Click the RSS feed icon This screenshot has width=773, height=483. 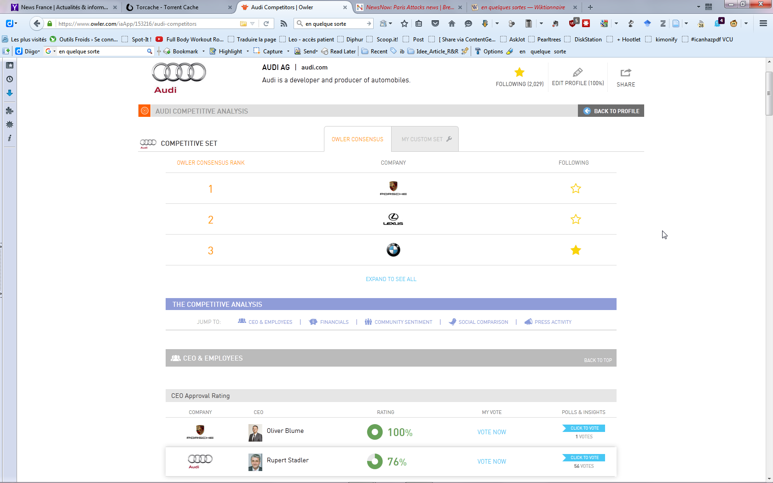pos(284,23)
